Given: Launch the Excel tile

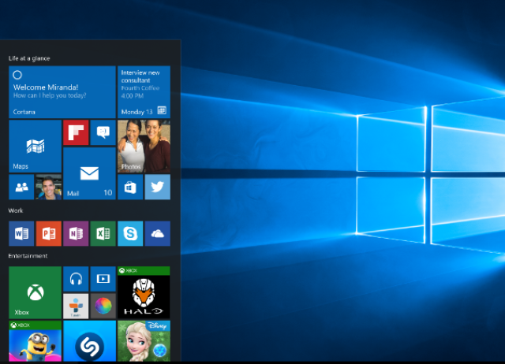Looking at the screenshot, I should [103, 233].
